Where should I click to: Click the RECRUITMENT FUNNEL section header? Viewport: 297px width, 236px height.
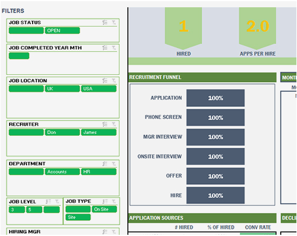click(155, 77)
